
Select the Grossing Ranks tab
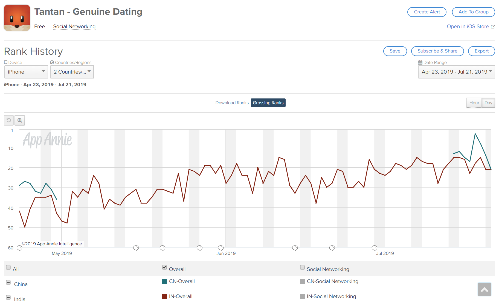coord(268,103)
